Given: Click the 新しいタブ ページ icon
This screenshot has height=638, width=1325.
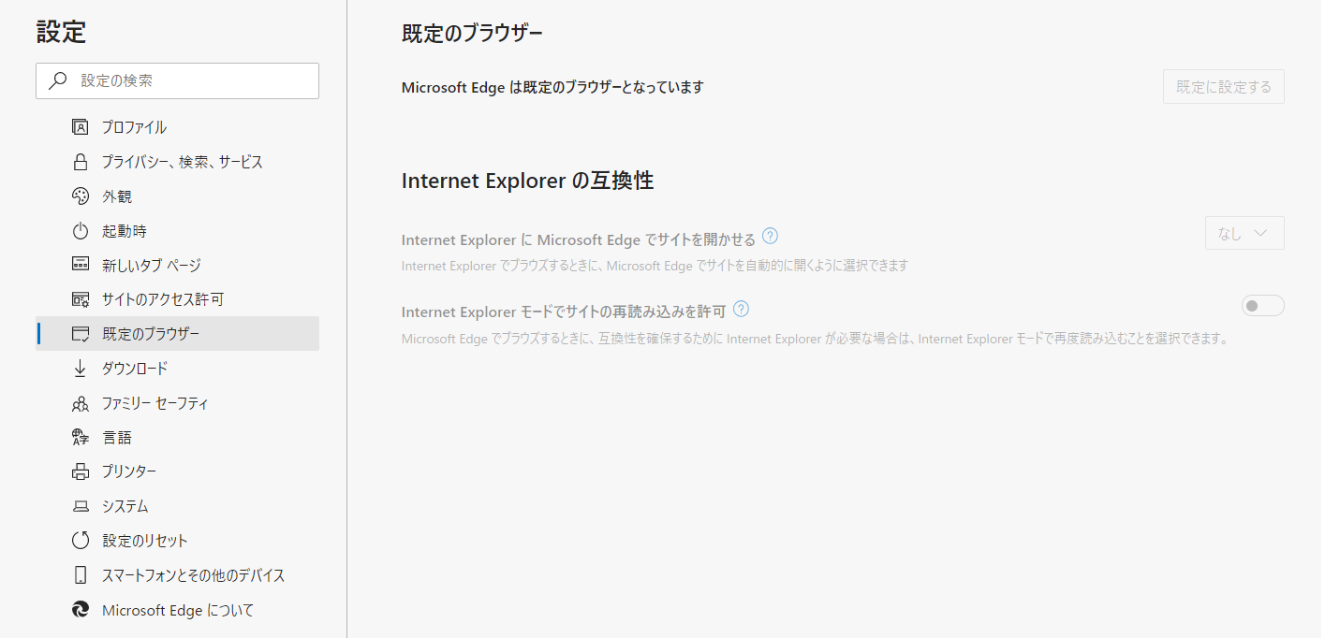Looking at the screenshot, I should pyautogui.click(x=81, y=265).
